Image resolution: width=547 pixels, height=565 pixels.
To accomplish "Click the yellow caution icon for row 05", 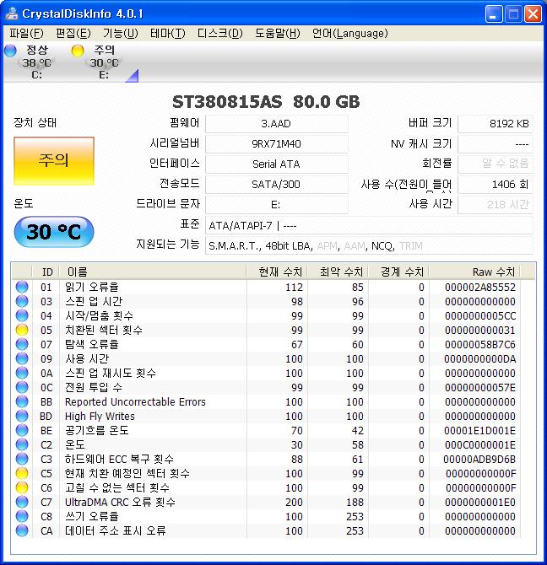I will pyautogui.click(x=22, y=330).
